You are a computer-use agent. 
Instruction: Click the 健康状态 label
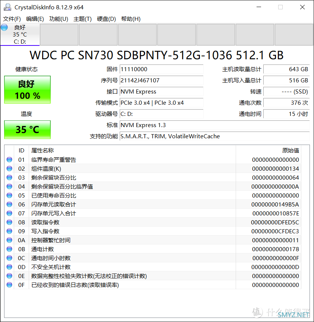click(x=26, y=69)
